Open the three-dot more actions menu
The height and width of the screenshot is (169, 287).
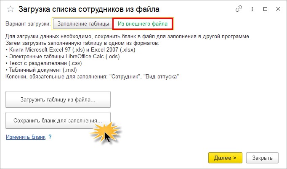click(252, 9)
